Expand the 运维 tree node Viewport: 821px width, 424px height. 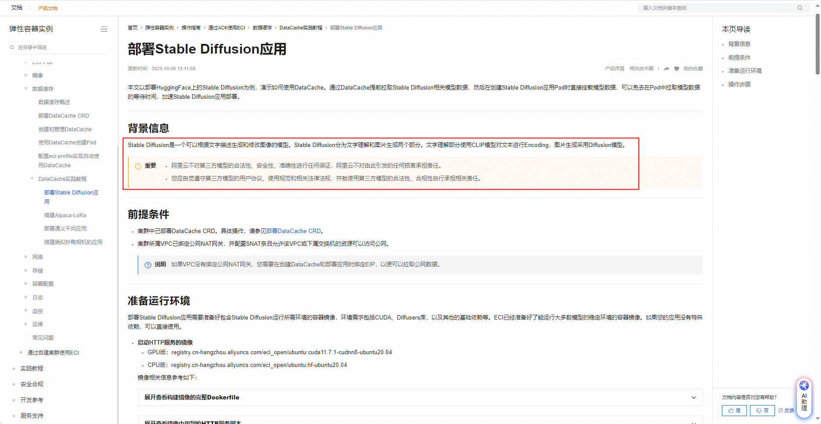click(26, 324)
